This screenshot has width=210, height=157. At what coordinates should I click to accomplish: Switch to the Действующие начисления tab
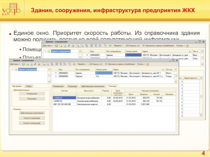(93, 86)
